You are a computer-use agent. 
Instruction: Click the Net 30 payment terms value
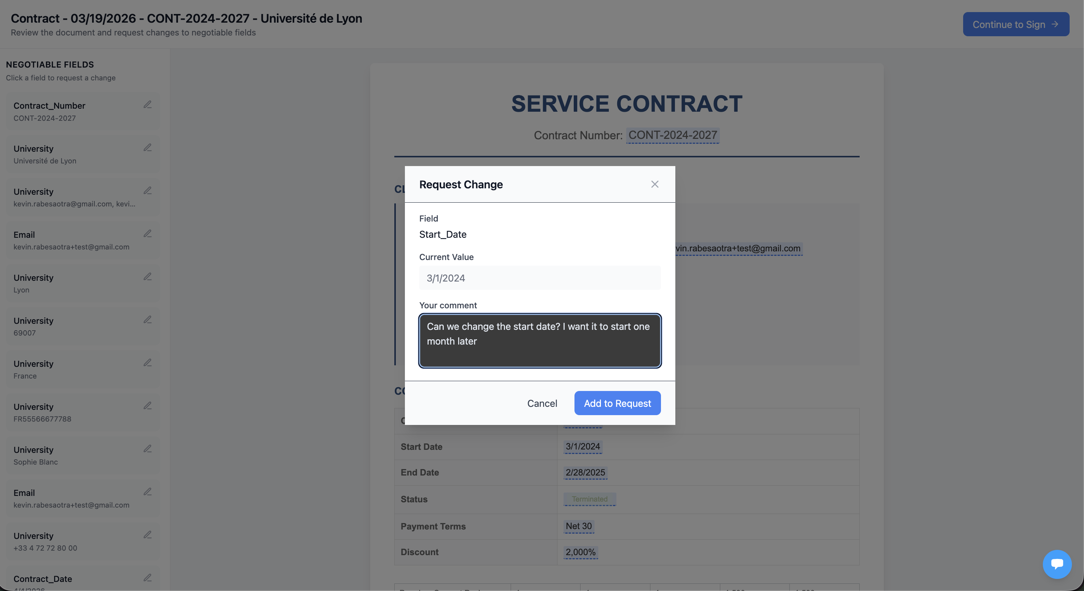(x=579, y=526)
